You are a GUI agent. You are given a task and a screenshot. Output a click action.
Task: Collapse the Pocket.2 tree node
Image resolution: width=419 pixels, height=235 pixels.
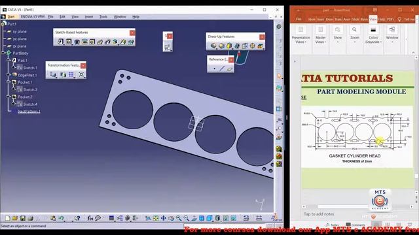9,97
